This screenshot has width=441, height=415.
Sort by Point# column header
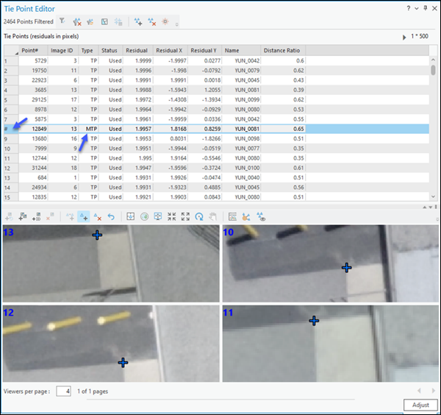pyautogui.click(x=33, y=50)
